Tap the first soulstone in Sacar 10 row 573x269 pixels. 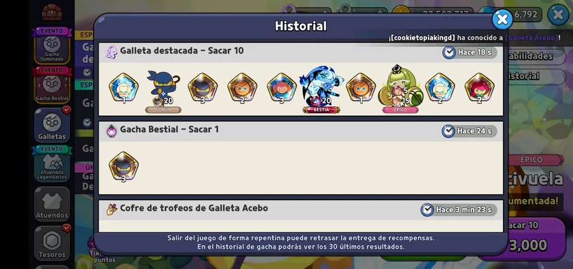124,88
